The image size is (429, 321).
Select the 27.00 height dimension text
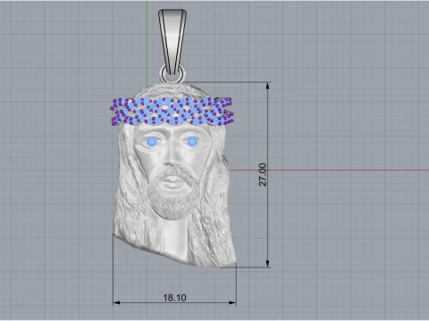[263, 175]
